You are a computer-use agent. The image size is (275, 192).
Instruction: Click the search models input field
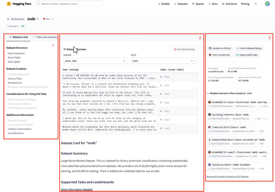tap(69, 4)
